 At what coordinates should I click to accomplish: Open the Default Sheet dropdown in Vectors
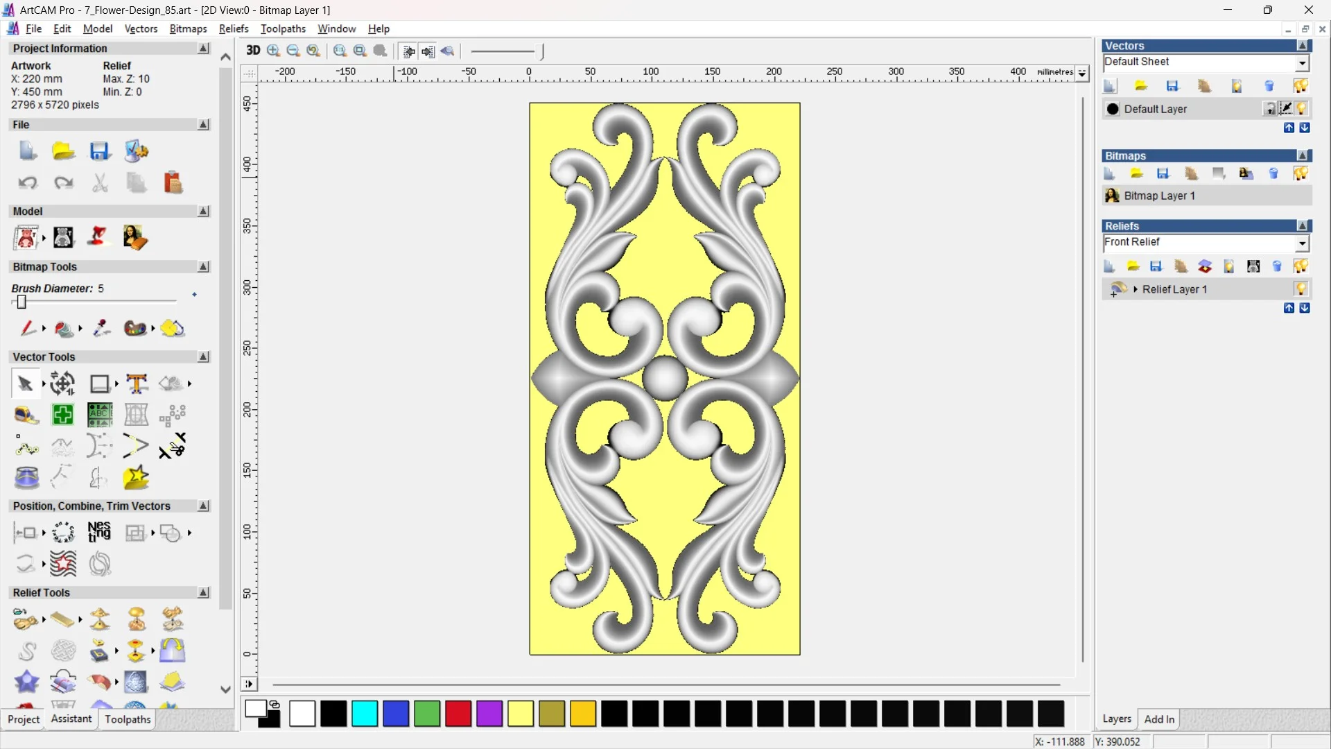(1303, 62)
